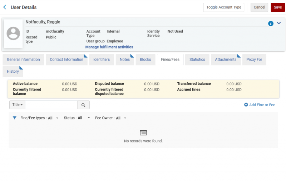The image size is (286, 181).
Task: Click the blue filter funnel icon
Action: [x=15, y=118]
